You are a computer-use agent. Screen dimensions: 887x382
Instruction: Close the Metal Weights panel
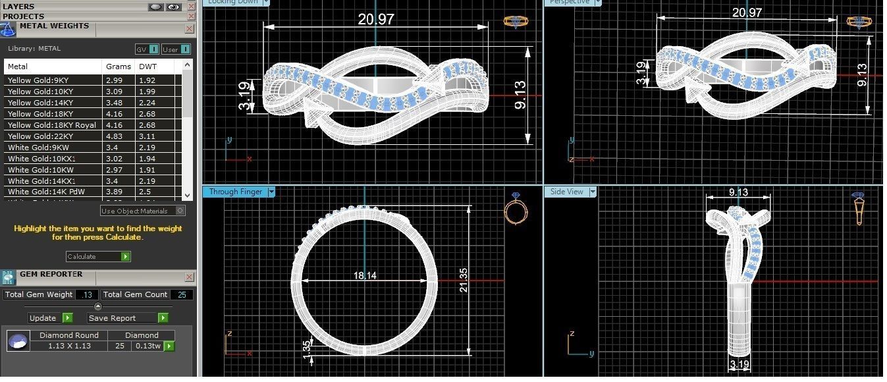tap(189, 29)
